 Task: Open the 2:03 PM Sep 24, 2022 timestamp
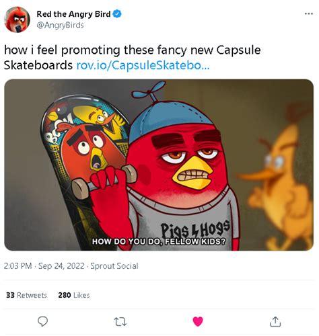[x=44, y=266]
